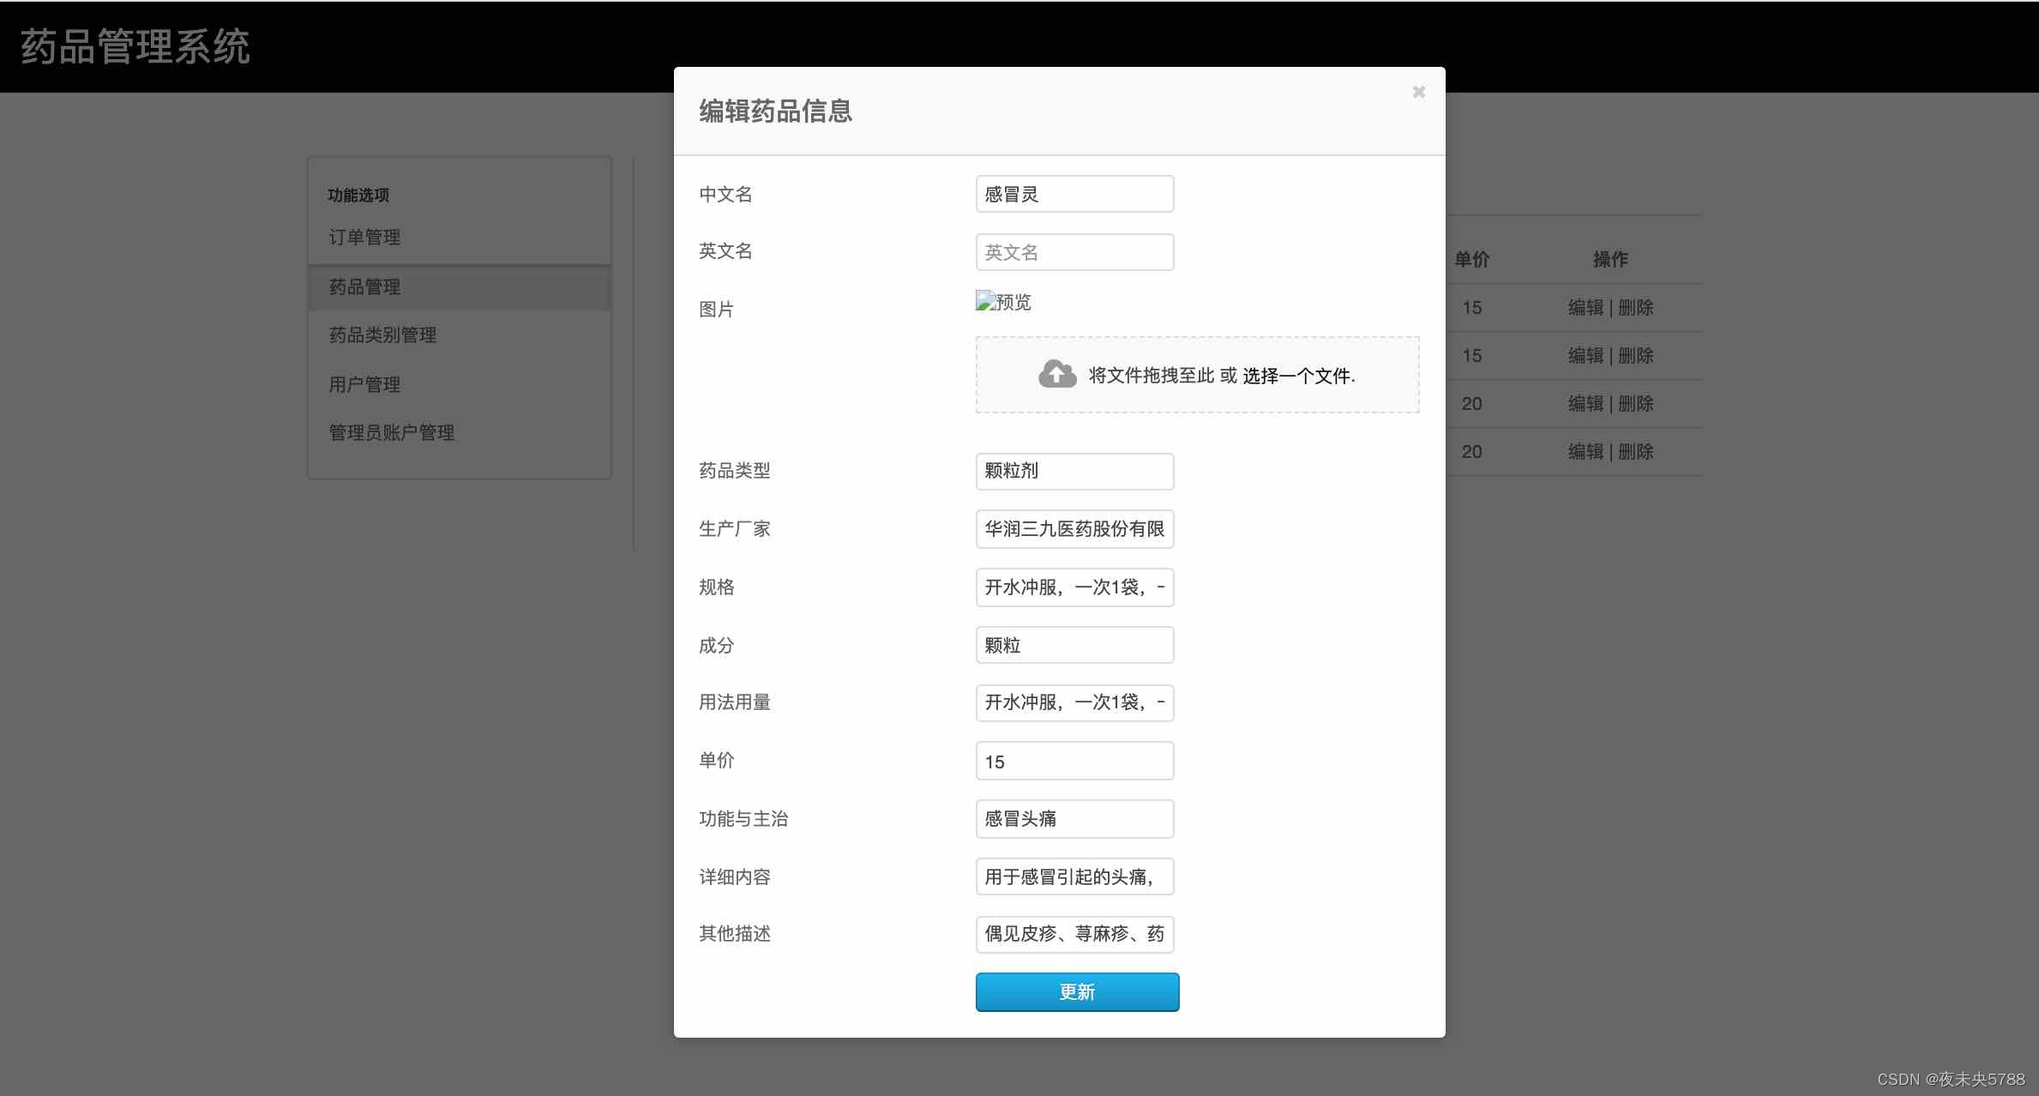Image resolution: width=2039 pixels, height=1096 pixels.
Task: Click the 药品管理系统 site title
Action: pyautogui.click(x=135, y=46)
